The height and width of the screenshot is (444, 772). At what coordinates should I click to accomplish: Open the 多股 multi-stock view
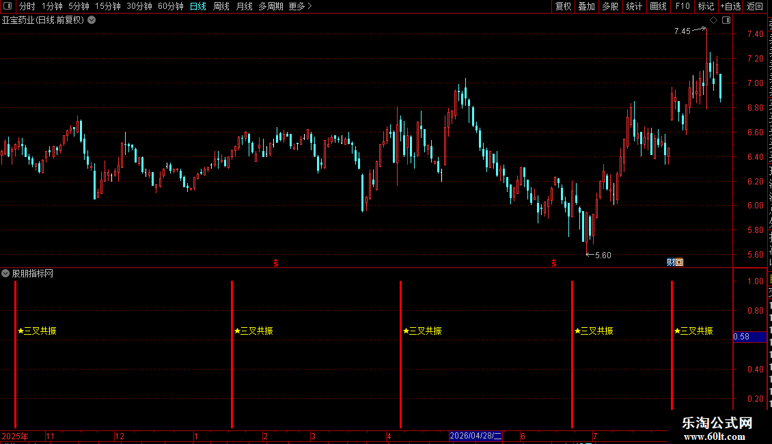[610, 6]
